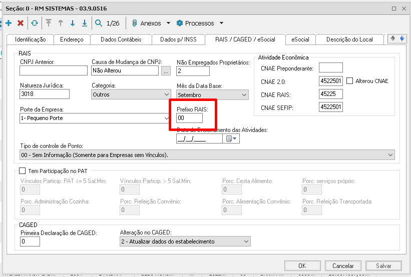Viewport: 411px width, 277px height.
Task: Edit Não Empregados Proprietários field
Action: tap(193, 71)
